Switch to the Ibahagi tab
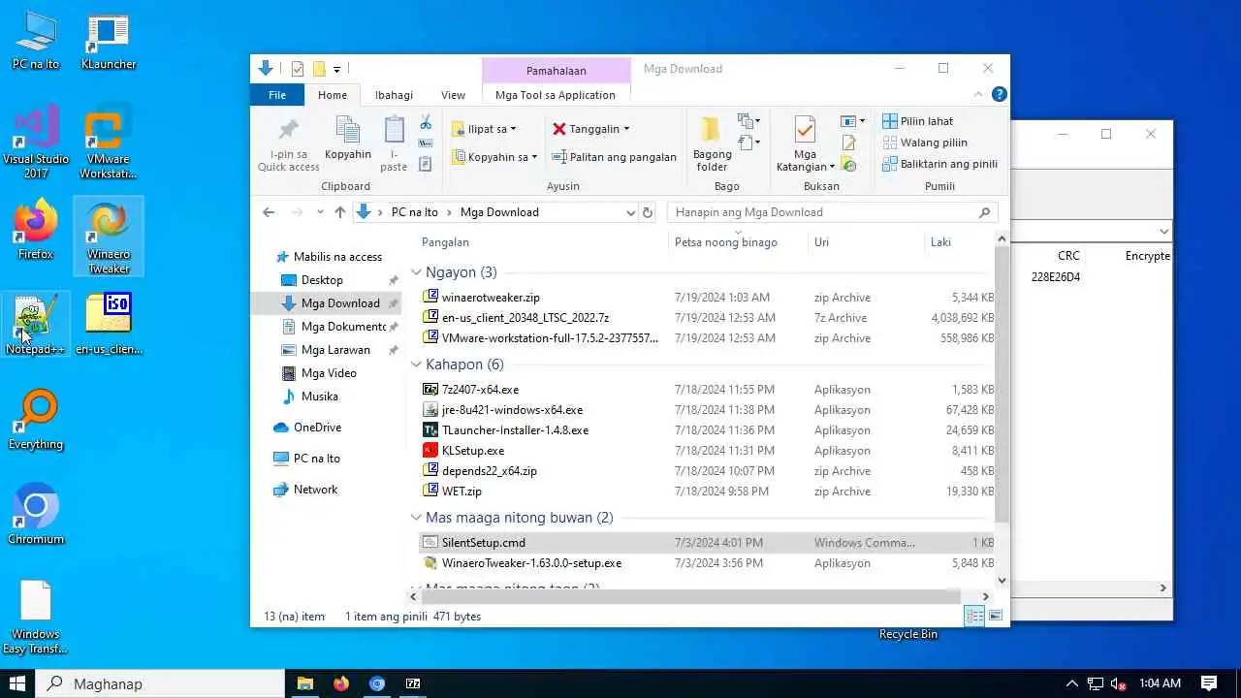Image resolution: width=1241 pixels, height=698 pixels. coord(394,95)
